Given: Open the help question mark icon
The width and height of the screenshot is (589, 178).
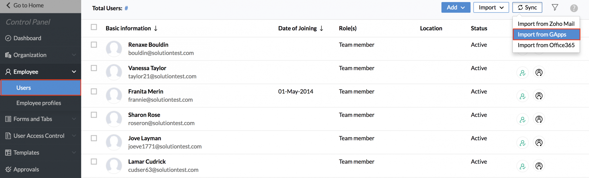Looking at the screenshot, I should tap(574, 8).
